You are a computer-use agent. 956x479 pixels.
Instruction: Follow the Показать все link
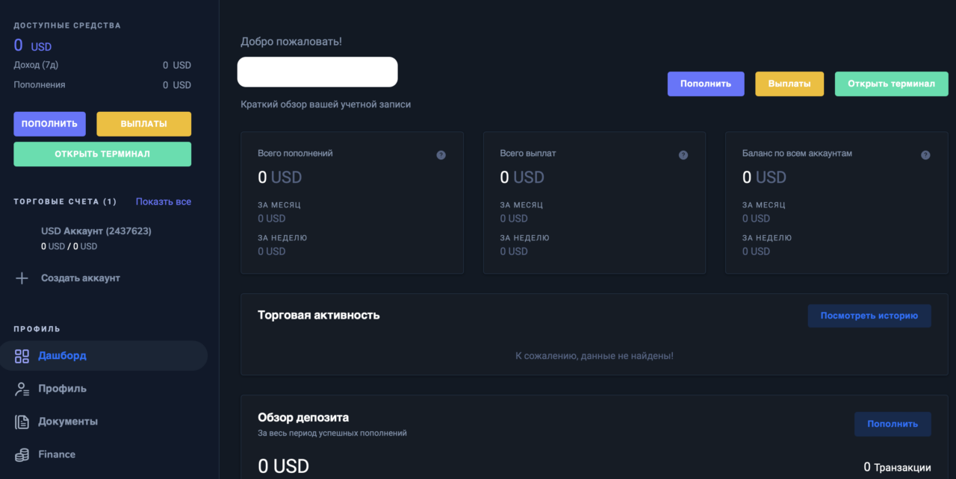coord(164,201)
